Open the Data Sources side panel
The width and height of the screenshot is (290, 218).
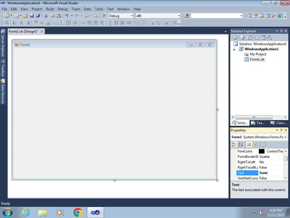point(3,91)
